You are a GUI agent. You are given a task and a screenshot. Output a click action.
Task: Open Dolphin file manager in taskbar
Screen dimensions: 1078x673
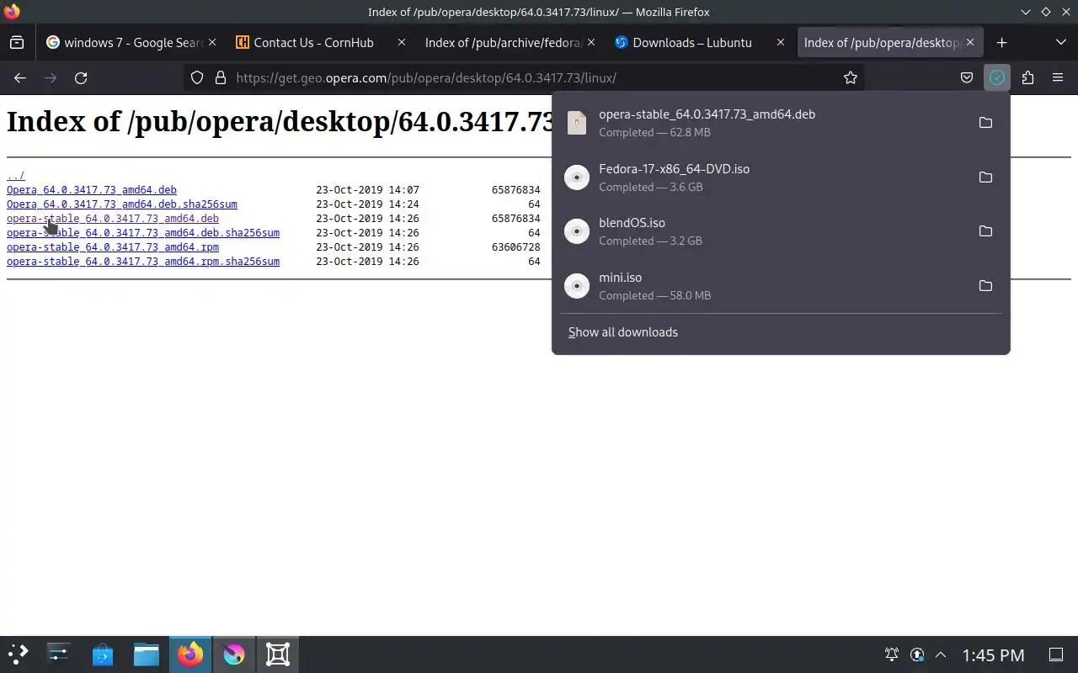pyautogui.click(x=147, y=654)
